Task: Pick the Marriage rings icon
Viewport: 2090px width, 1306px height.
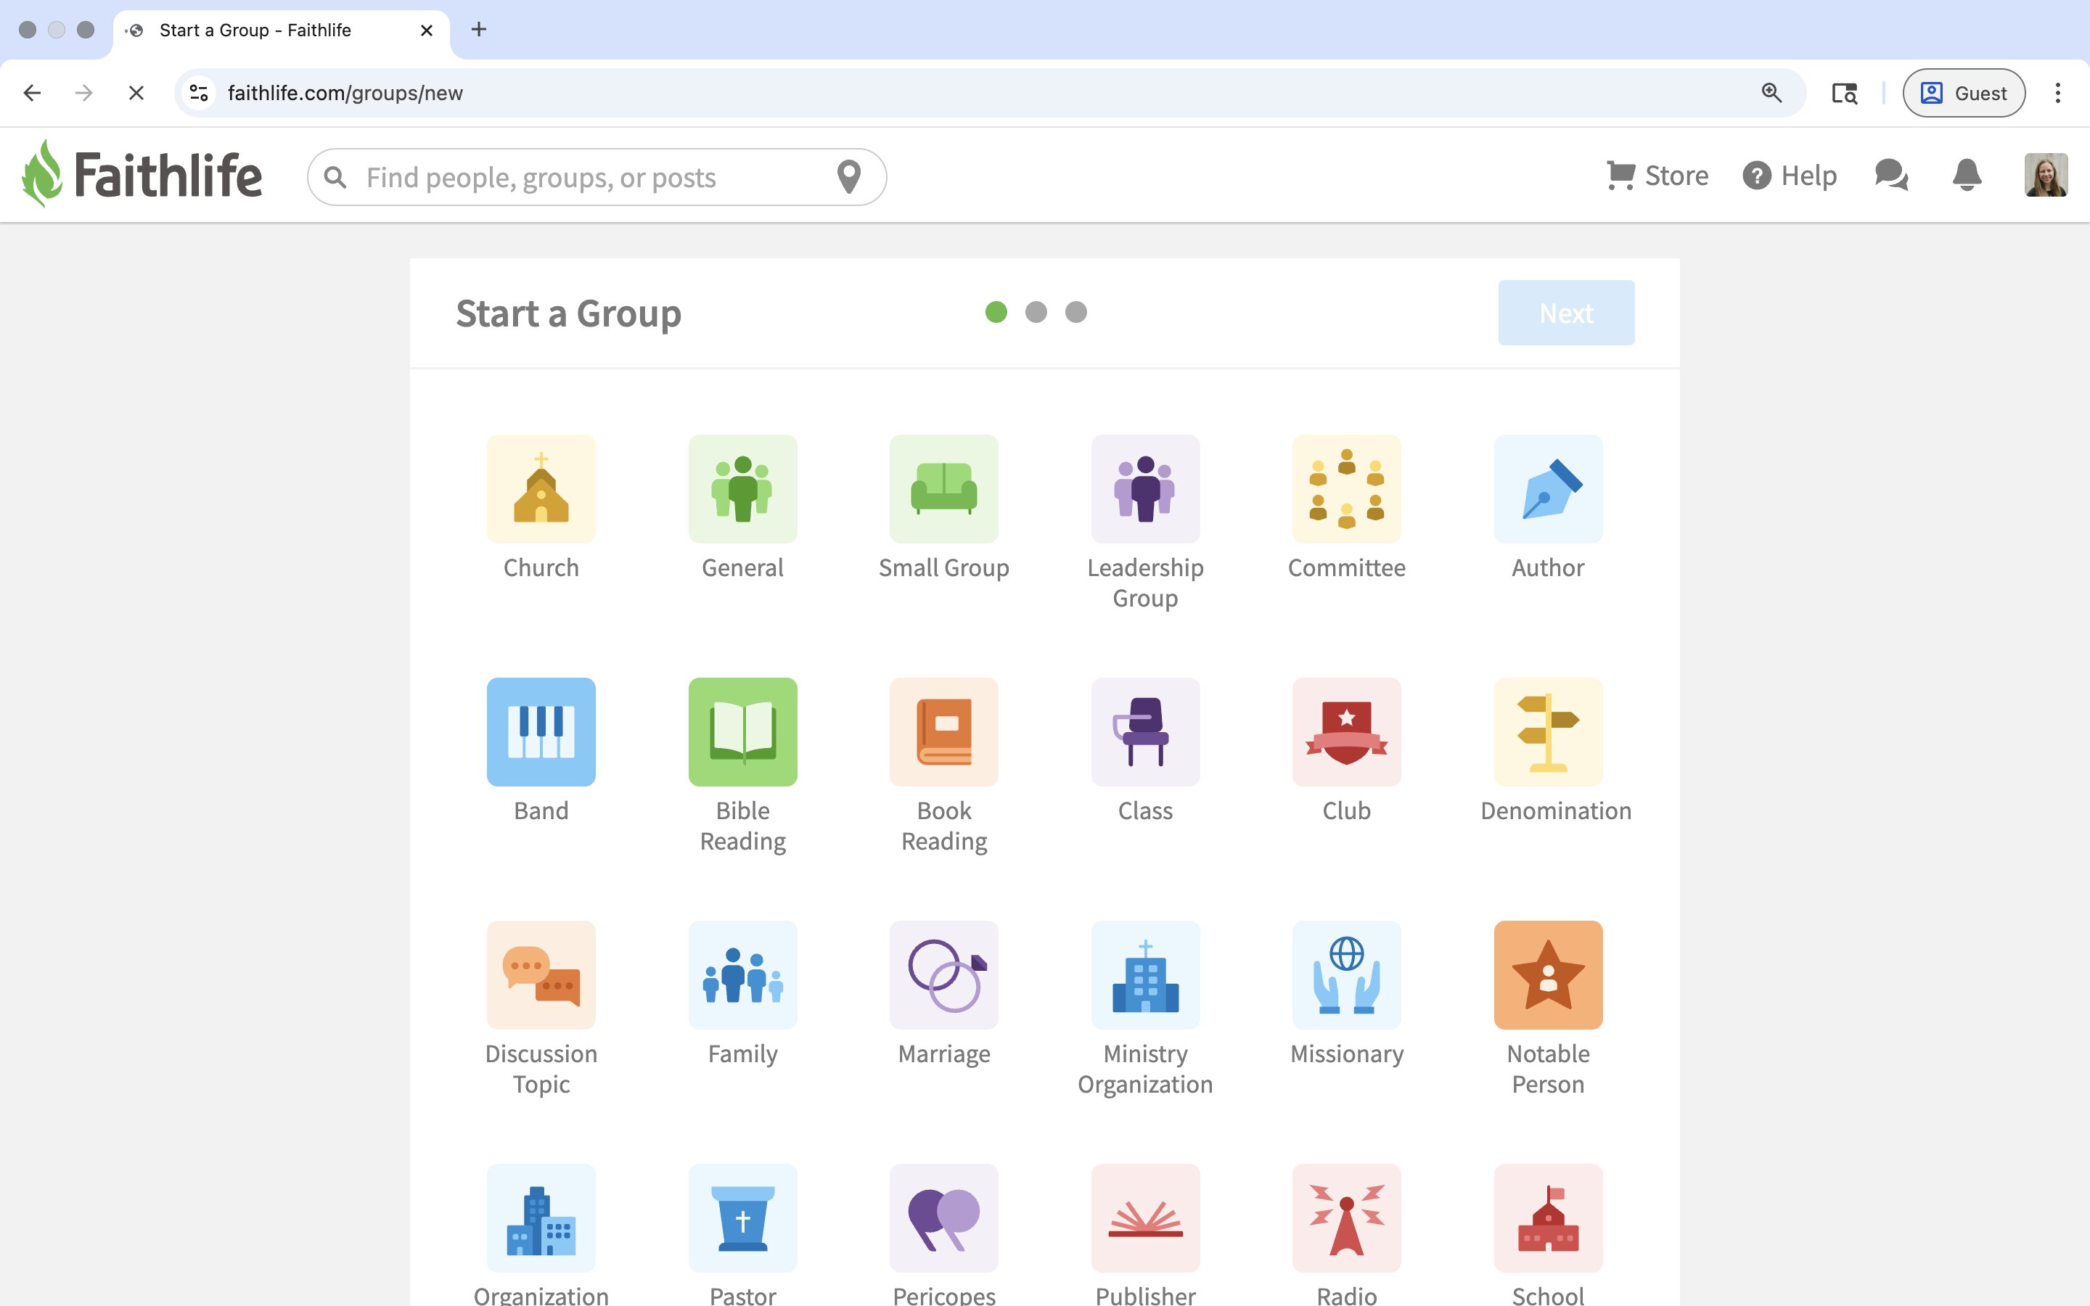Action: (944, 975)
